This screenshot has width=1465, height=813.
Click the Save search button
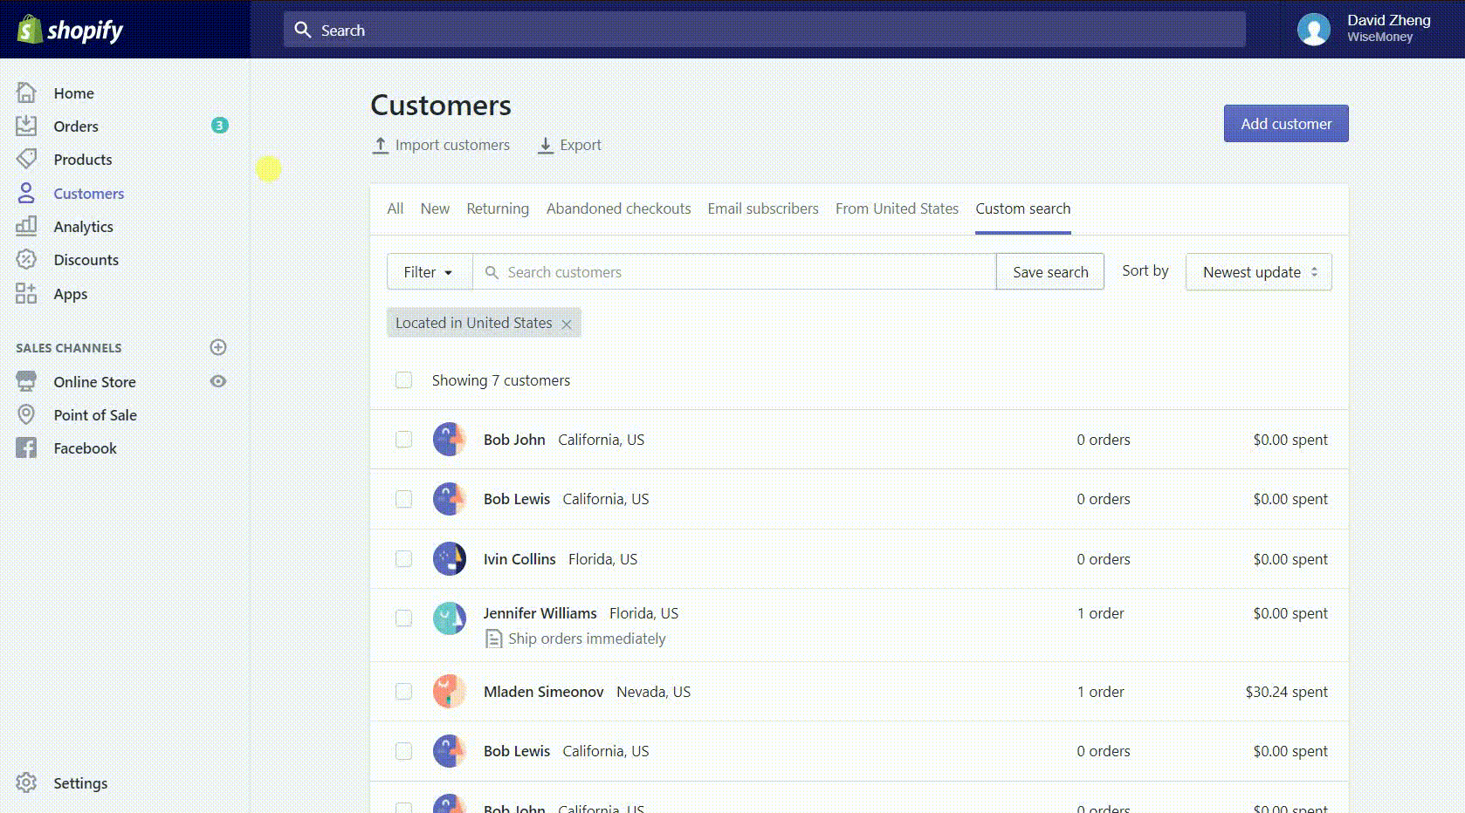coord(1050,271)
